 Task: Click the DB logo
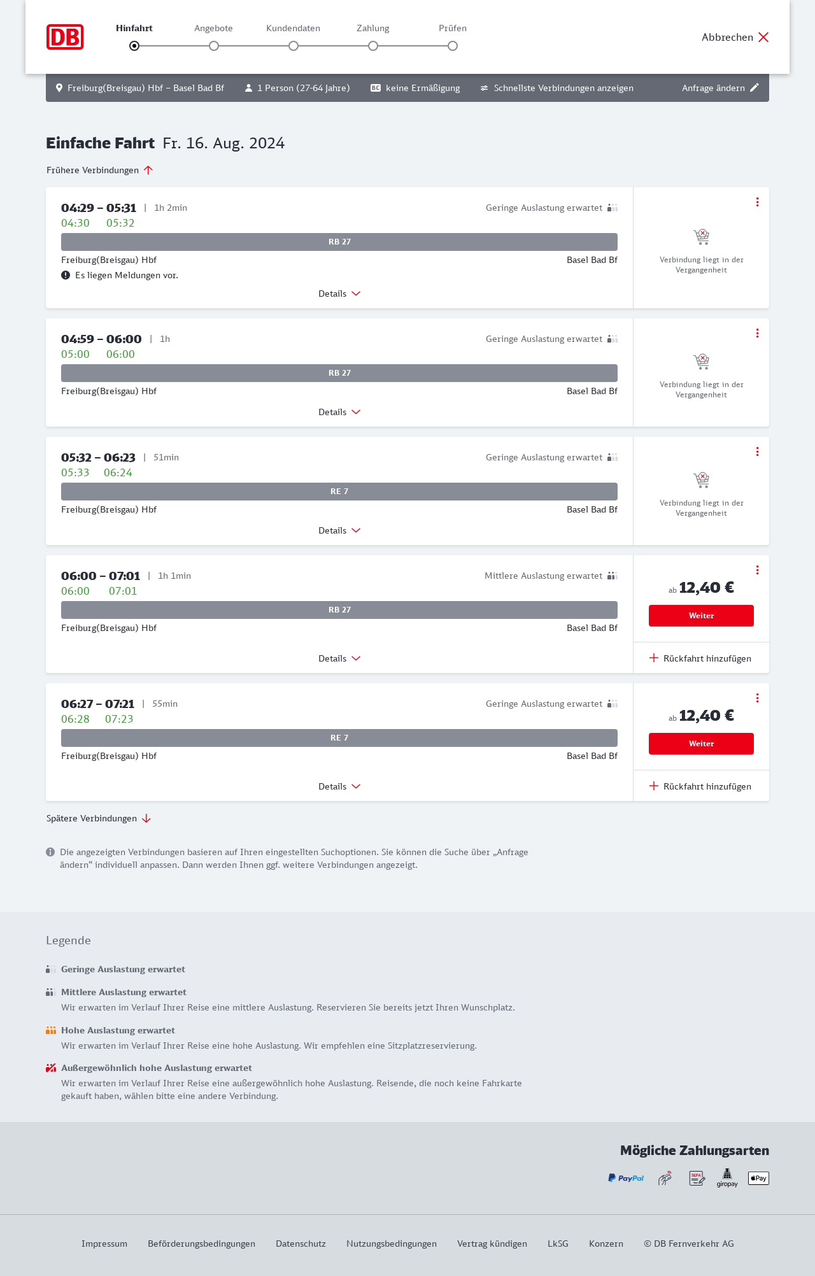click(65, 37)
